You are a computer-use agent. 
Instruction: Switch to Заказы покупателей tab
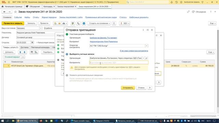66,6
